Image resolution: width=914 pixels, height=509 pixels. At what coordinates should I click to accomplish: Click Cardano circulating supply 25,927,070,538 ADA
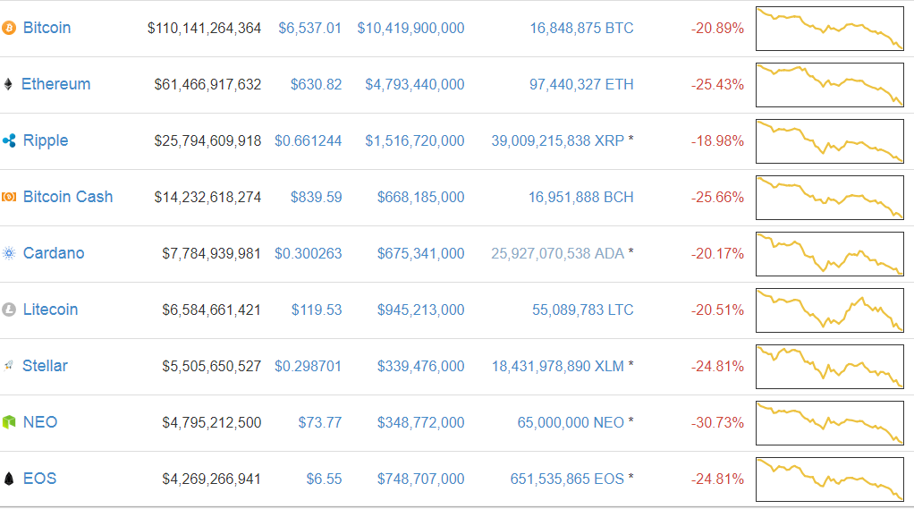(x=557, y=253)
